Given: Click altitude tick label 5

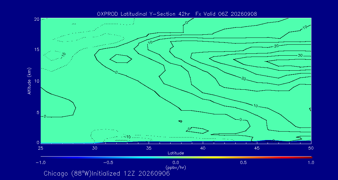Looking at the screenshot, I should (38, 112).
